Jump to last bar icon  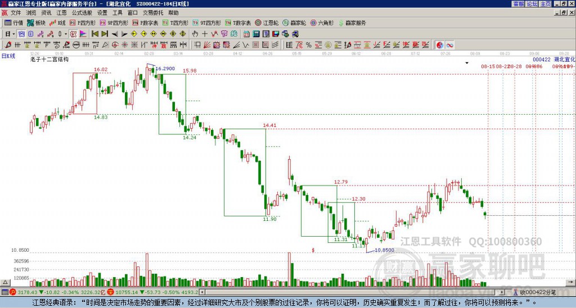[x=105, y=34]
